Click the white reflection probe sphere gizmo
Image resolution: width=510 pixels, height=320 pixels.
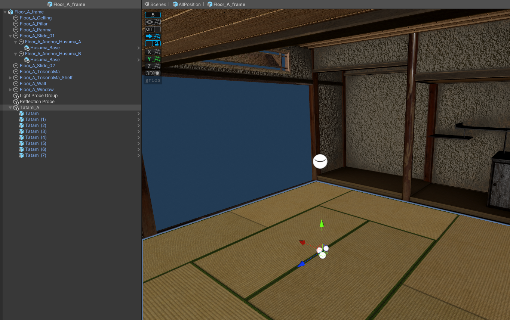click(320, 161)
